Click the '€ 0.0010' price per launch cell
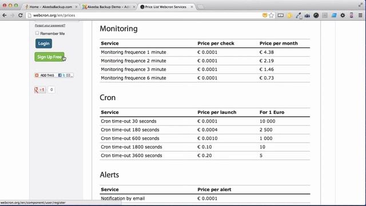The image size is (366, 206). (x=207, y=138)
